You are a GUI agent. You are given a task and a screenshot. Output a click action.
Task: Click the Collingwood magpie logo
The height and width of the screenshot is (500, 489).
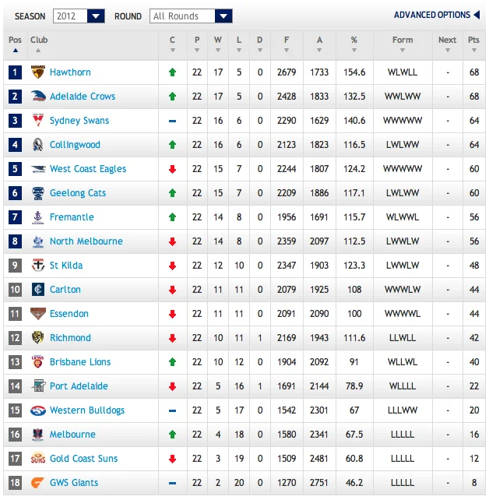tap(38, 144)
